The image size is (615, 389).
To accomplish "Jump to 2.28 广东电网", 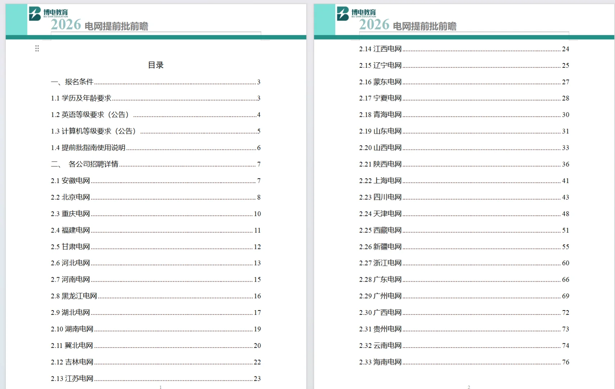I will (x=464, y=280).
